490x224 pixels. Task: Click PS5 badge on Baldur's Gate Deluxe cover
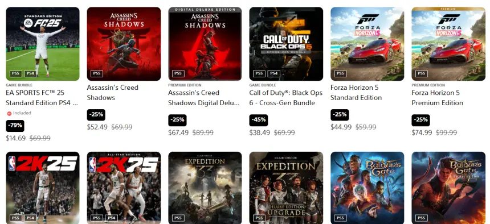421,218
